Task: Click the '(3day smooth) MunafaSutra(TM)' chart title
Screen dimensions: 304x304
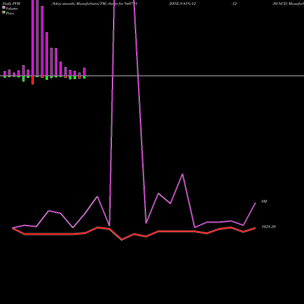Action: tap(79, 4)
